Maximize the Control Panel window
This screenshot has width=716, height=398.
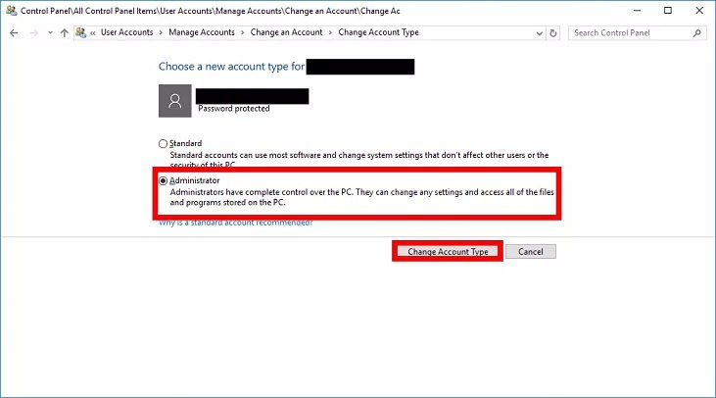click(x=666, y=11)
